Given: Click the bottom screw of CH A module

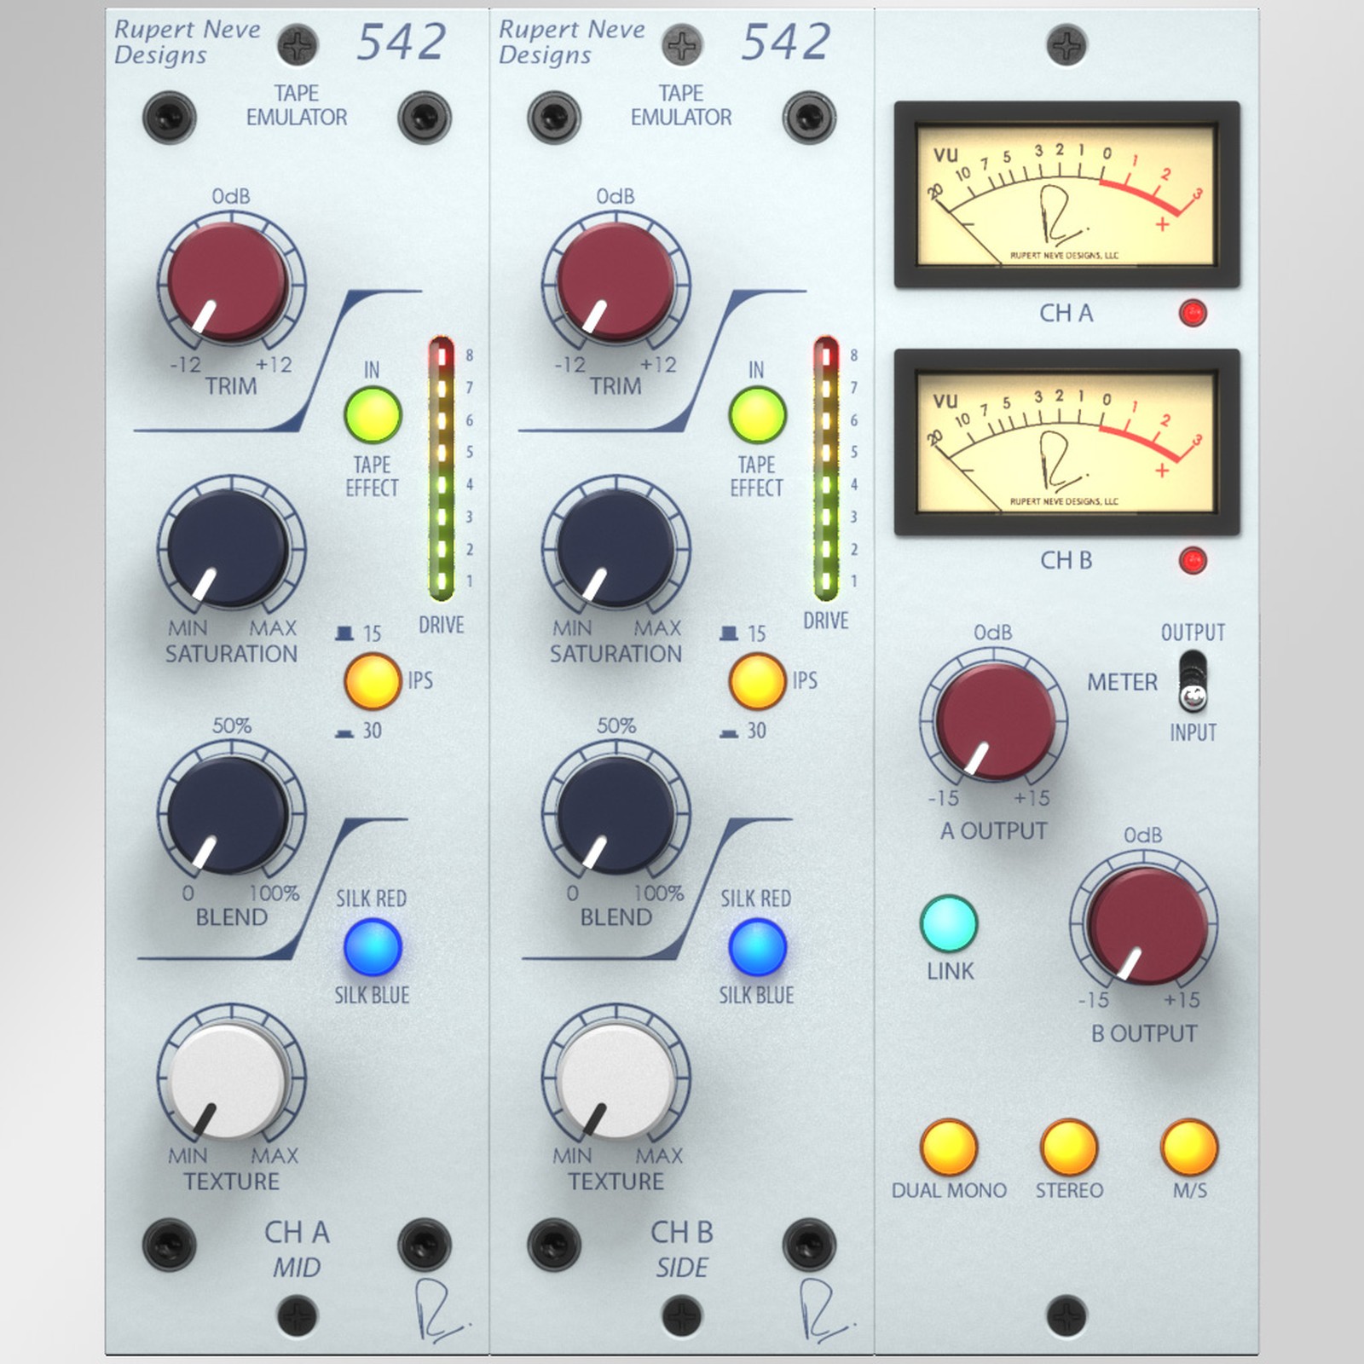Looking at the screenshot, I should (x=298, y=1316).
